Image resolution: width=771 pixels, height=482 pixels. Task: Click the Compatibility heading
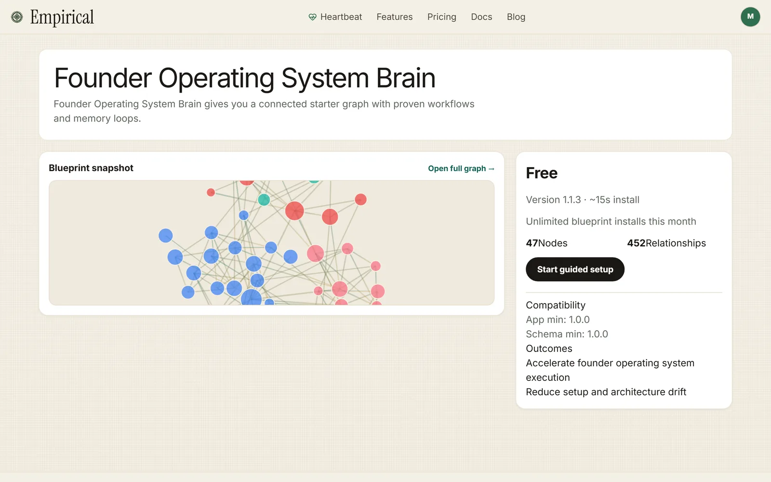(556, 305)
